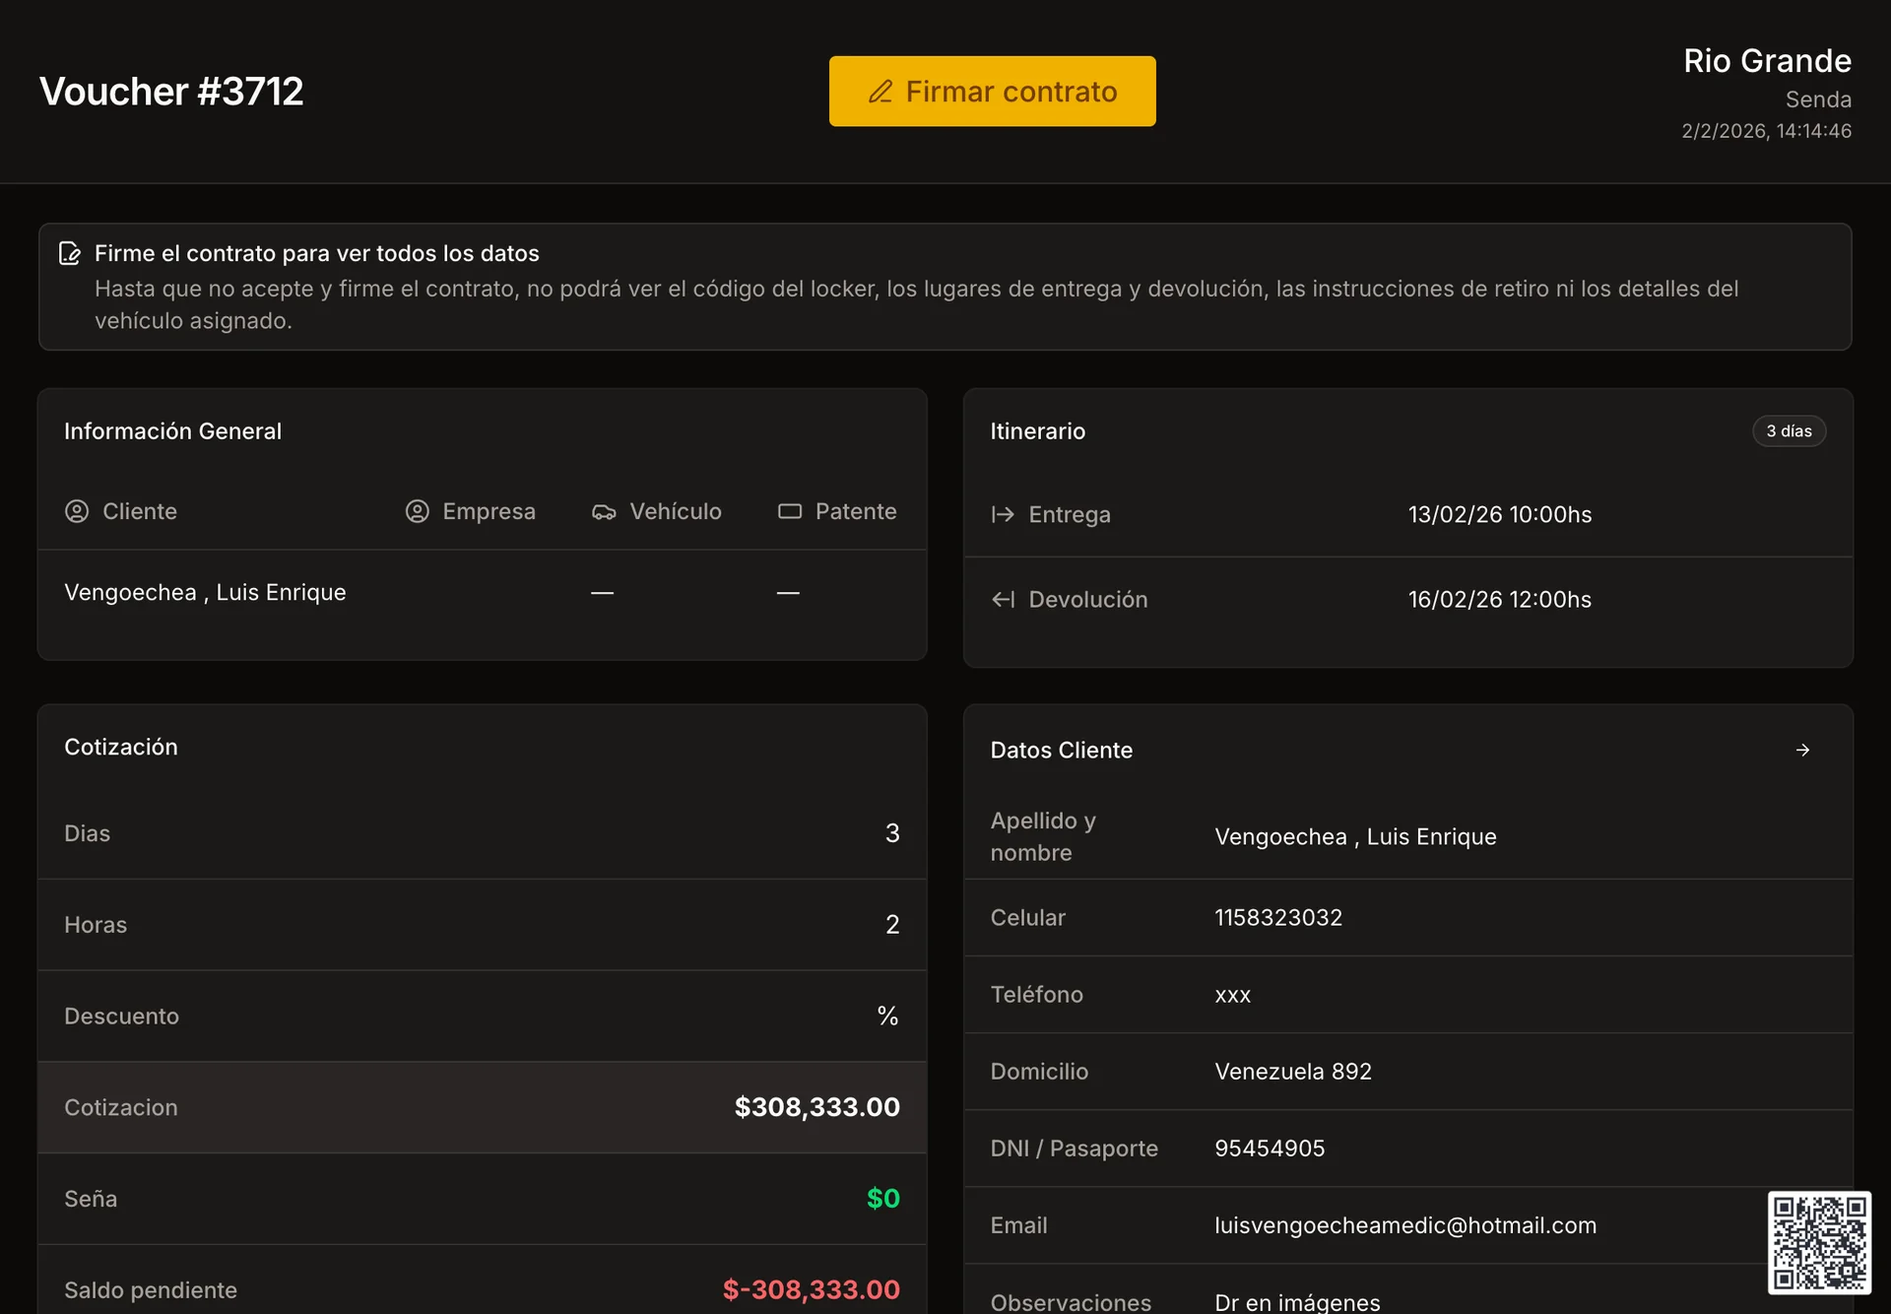Open Datos Cliente via arrow icon
This screenshot has width=1891, height=1314.
coord(1802,750)
